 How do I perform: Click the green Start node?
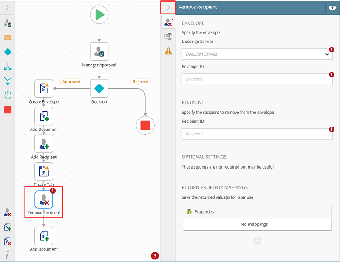point(99,15)
